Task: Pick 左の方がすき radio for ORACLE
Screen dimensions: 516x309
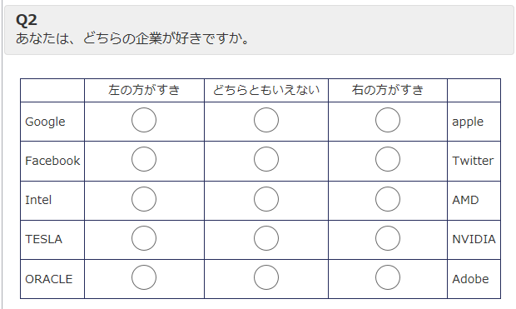Action: 144,277
